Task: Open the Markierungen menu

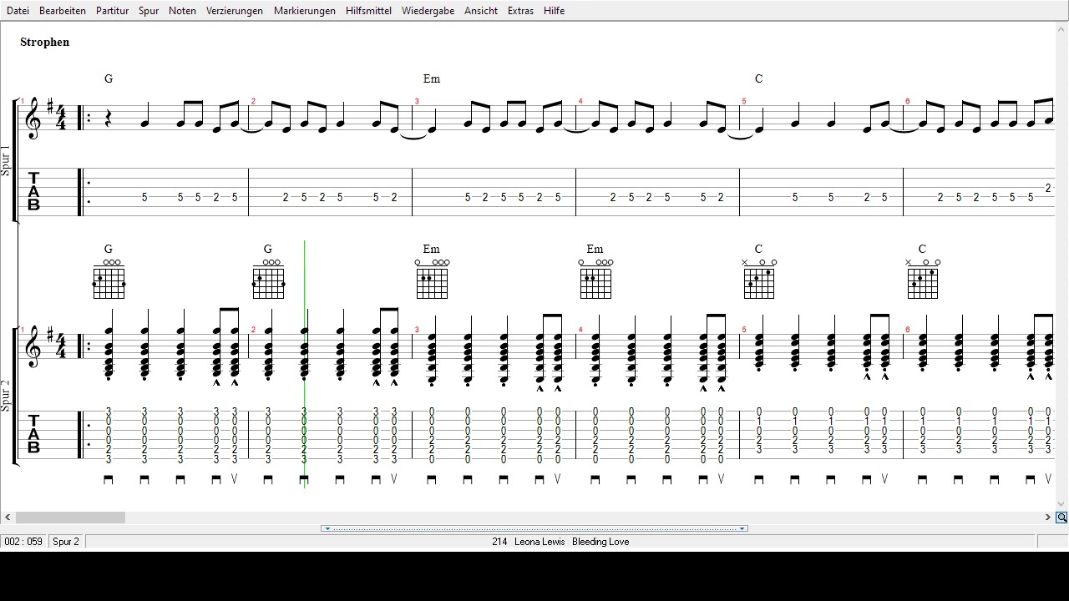Action: tap(304, 11)
